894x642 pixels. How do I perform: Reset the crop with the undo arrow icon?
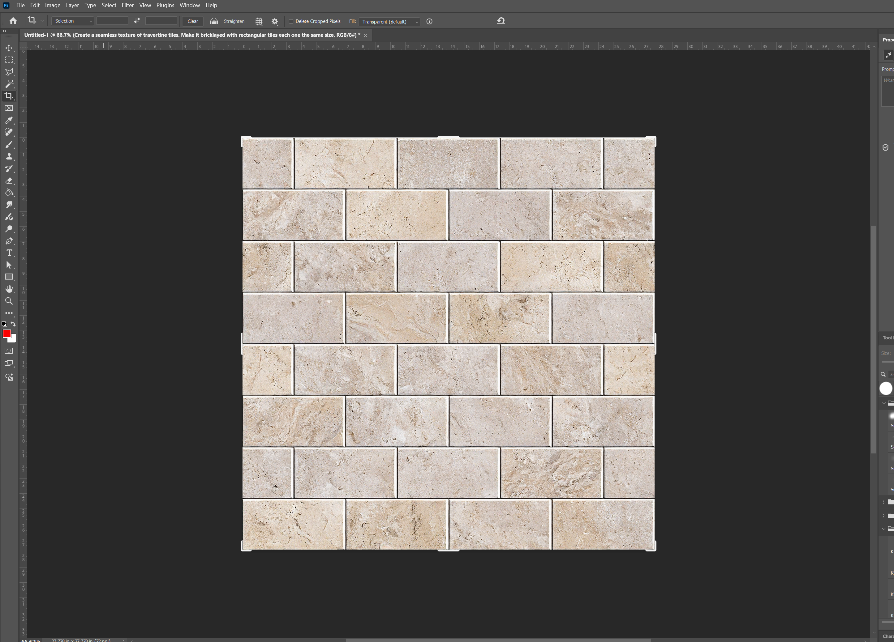point(501,21)
